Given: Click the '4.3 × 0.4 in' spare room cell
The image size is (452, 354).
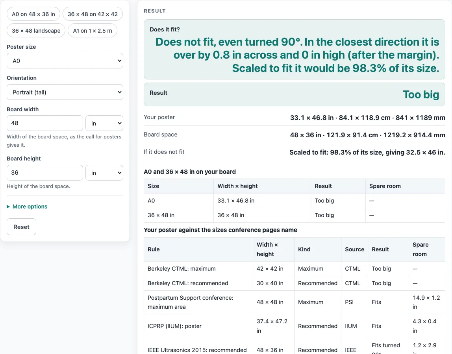Looking at the screenshot, I should coord(427,326).
